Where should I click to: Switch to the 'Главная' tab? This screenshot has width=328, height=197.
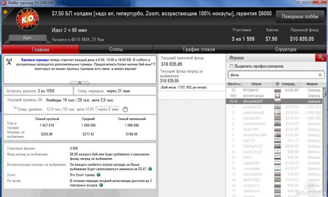(41, 49)
